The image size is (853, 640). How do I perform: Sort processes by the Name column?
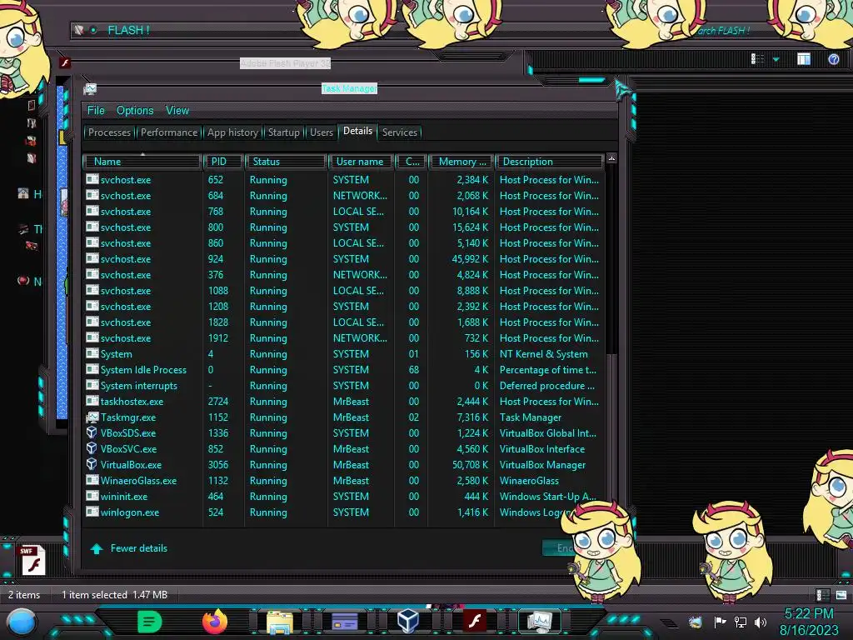point(142,162)
